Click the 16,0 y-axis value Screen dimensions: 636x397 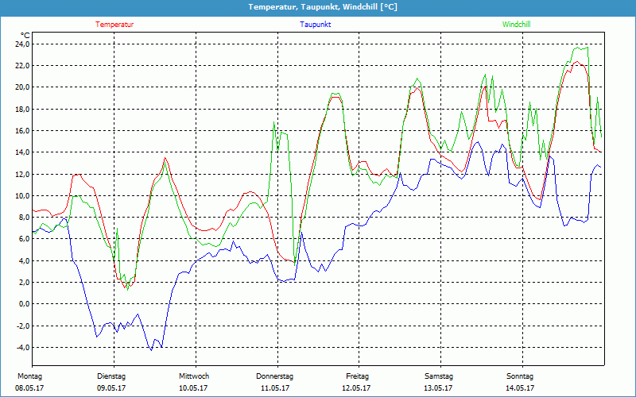23,130
